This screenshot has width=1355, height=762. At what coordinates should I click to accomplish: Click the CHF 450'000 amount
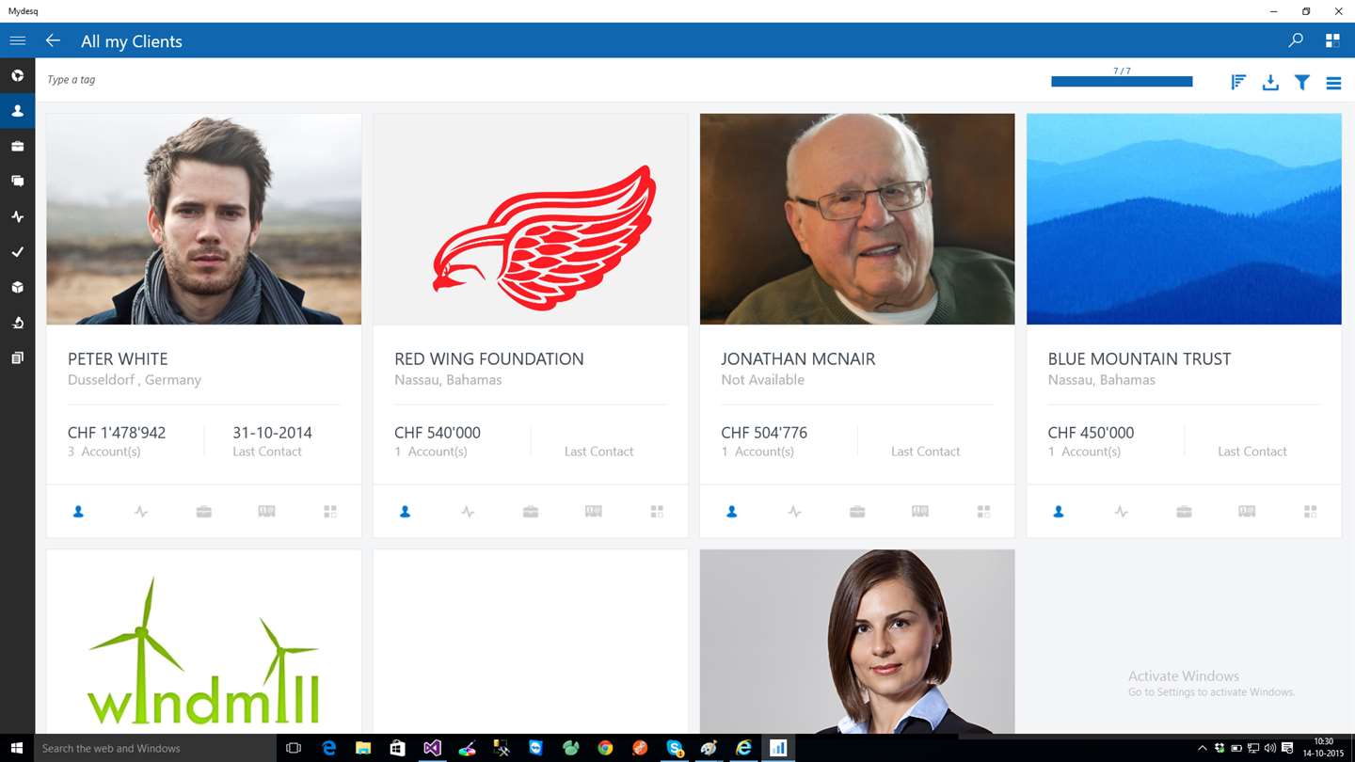(x=1091, y=433)
